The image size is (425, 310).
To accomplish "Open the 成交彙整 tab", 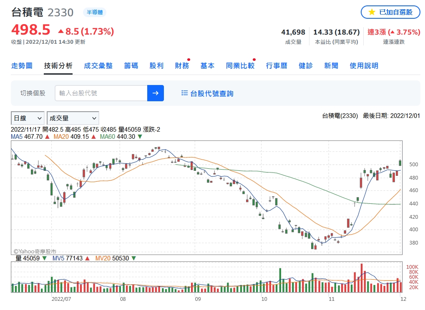I will click(98, 65).
